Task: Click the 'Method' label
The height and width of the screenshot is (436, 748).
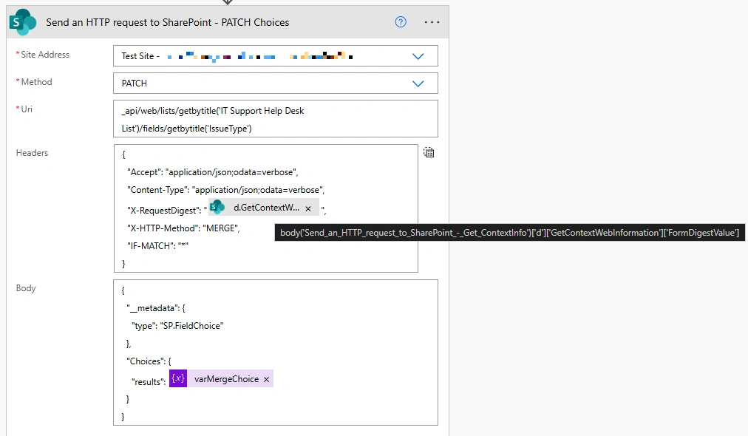Action: 36,81
